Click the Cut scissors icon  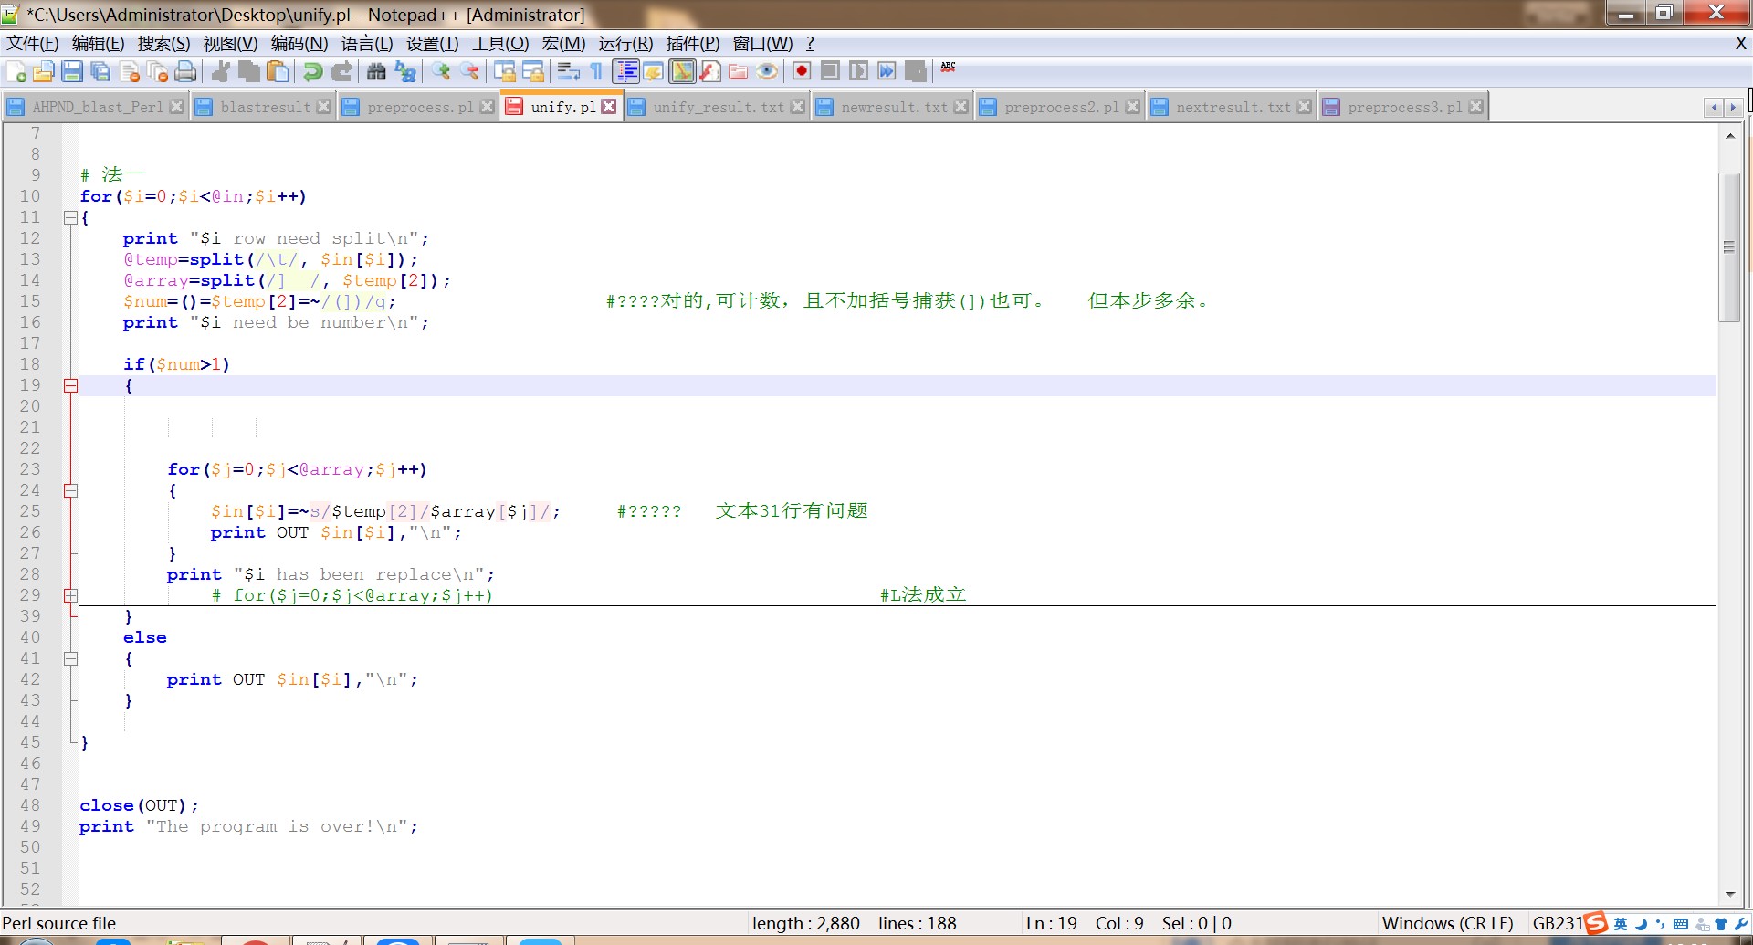point(220,71)
